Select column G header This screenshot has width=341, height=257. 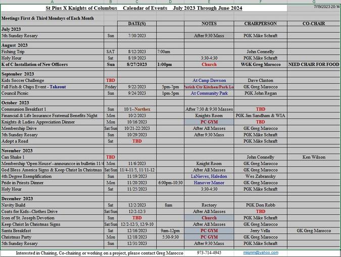coord(314,2)
